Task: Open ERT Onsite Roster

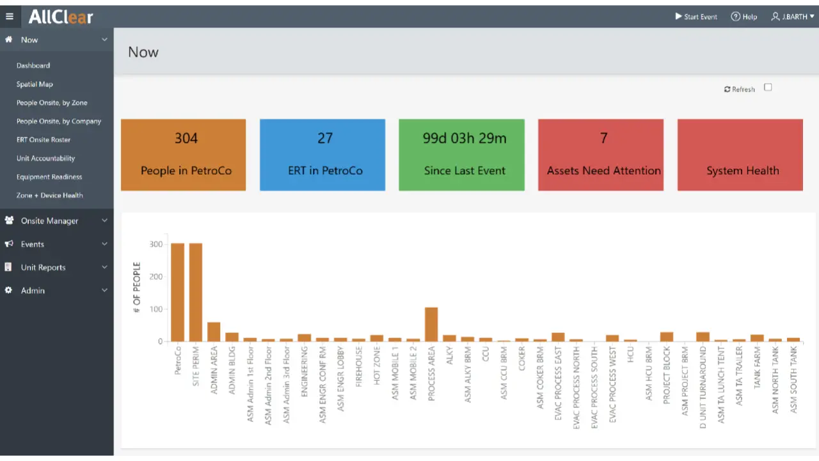Action: pyautogui.click(x=44, y=140)
